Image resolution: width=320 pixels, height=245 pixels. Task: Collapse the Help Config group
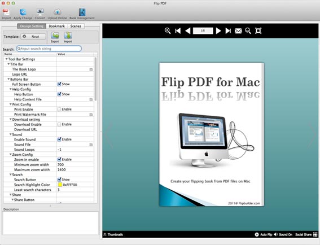11,89
